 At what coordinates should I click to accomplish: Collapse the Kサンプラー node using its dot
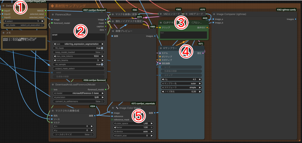(x=161, y=48)
